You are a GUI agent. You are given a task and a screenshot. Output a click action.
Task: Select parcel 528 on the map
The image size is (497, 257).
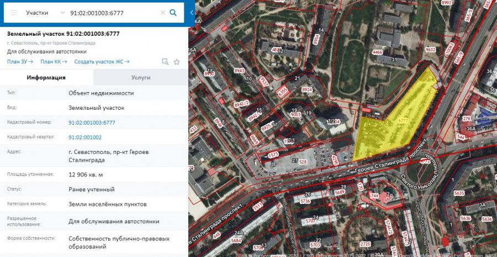pyautogui.click(x=303, y=162)
